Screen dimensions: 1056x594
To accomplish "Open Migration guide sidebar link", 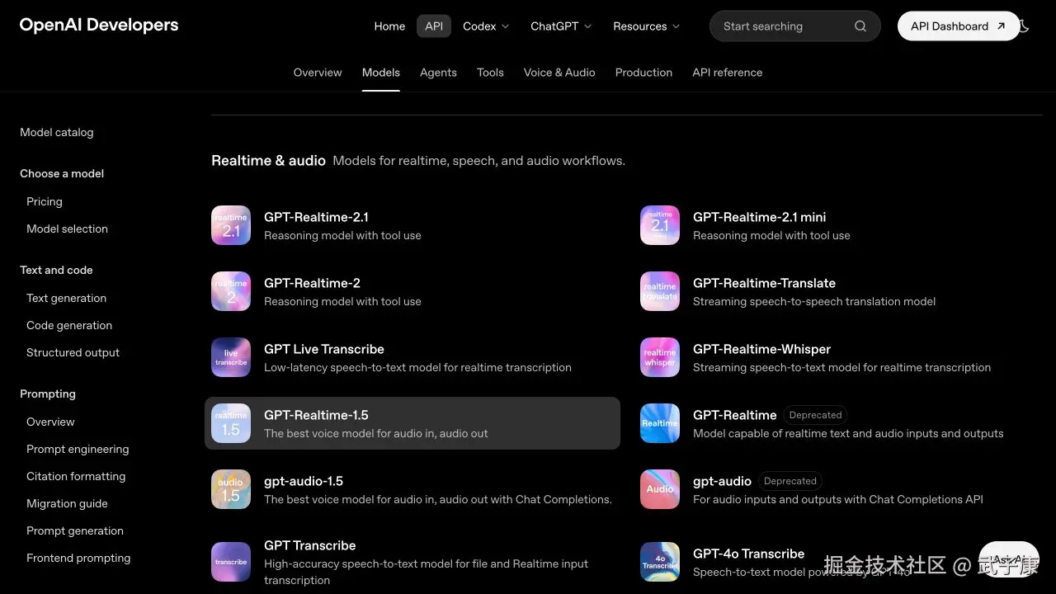I will click(67, 503).
